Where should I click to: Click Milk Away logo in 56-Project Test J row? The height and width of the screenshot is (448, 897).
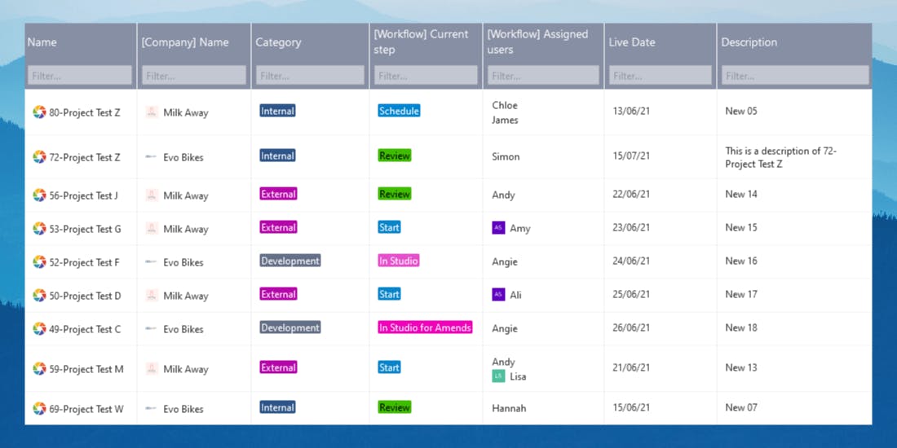152,195
